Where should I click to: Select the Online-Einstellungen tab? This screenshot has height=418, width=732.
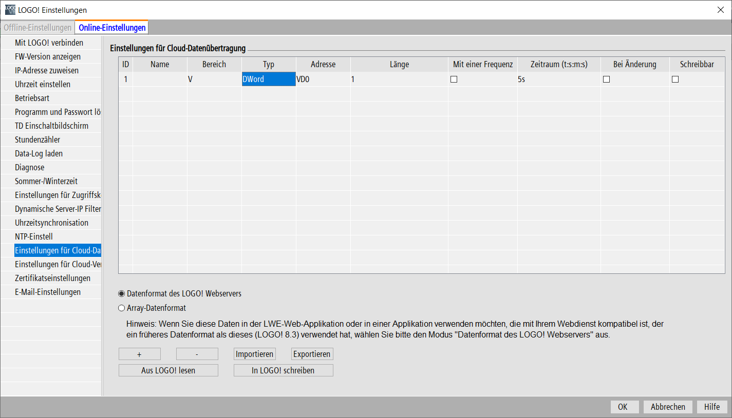click(112, 28)
